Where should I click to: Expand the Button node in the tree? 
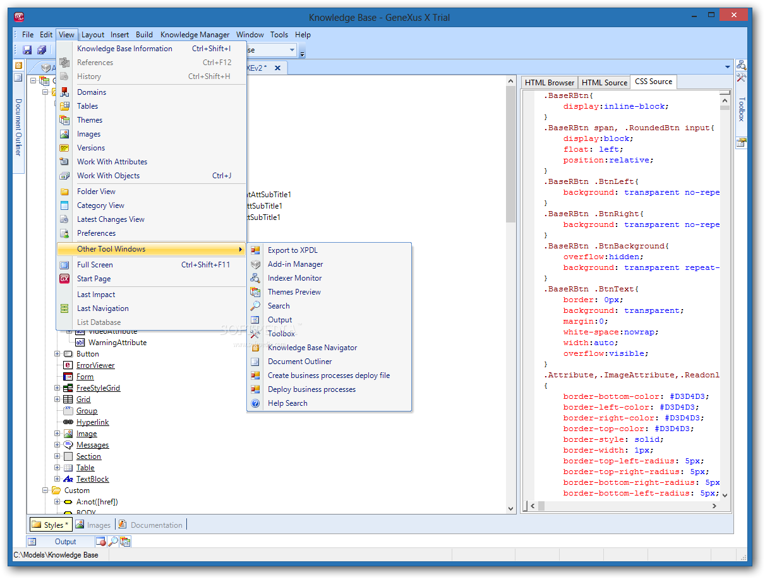(57, 354)
